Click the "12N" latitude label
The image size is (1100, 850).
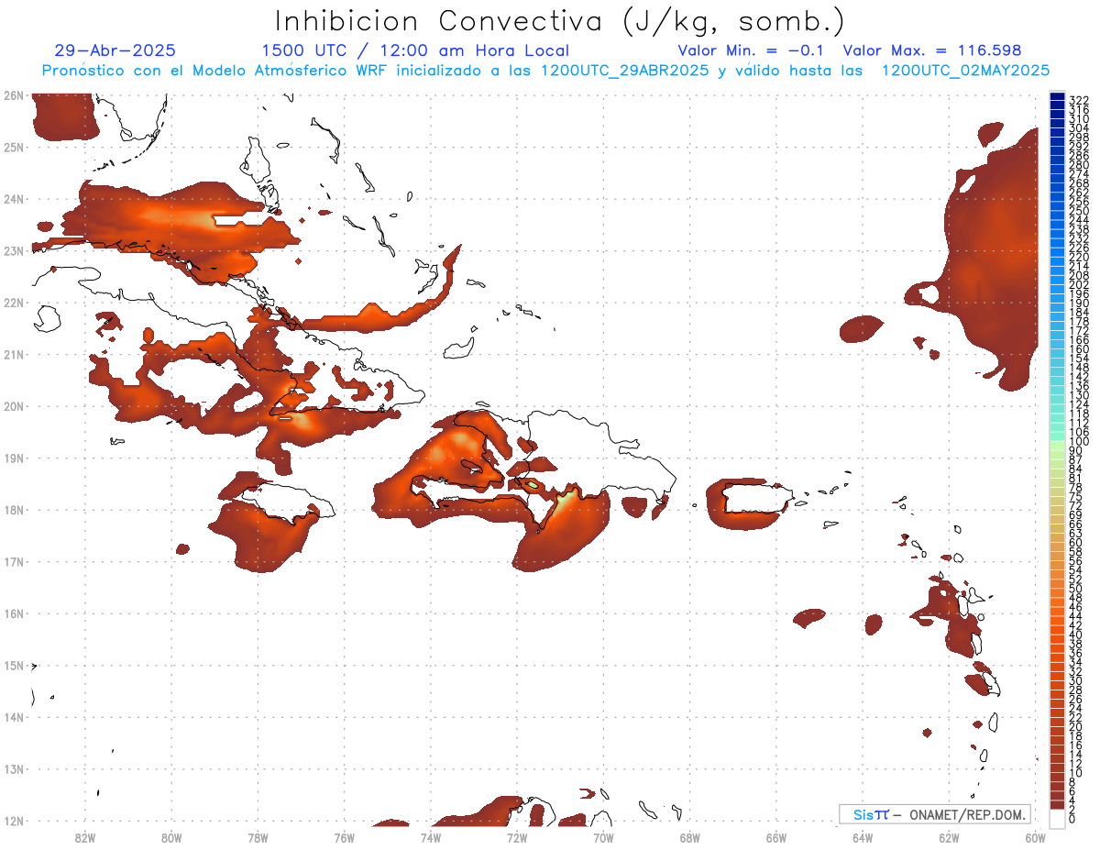tap(14, 821)
